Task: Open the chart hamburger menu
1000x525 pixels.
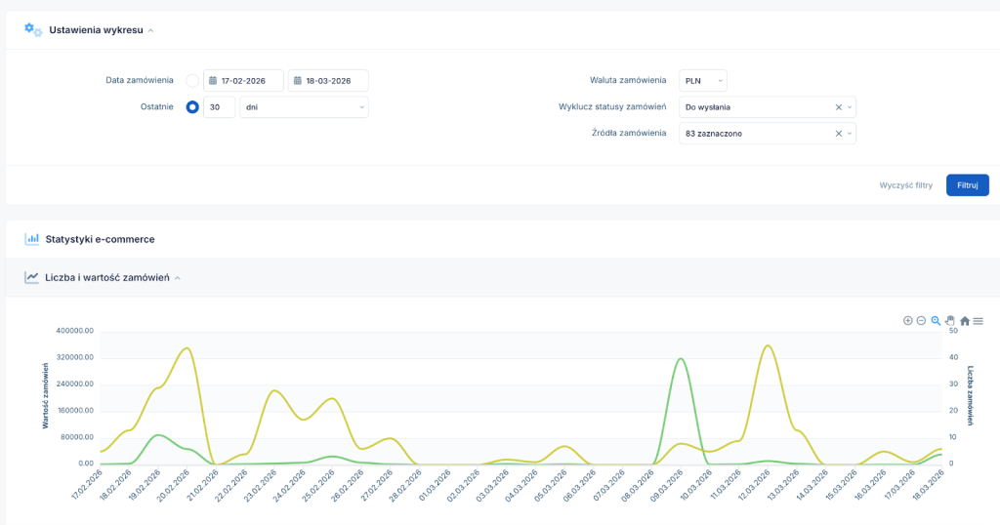Action: pyautogui.click(x=979, y=320)
